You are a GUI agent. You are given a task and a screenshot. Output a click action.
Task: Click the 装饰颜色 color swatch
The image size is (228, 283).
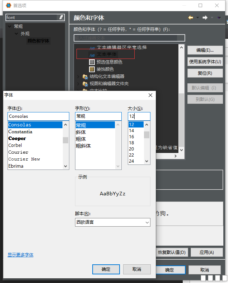coord(92,69)
